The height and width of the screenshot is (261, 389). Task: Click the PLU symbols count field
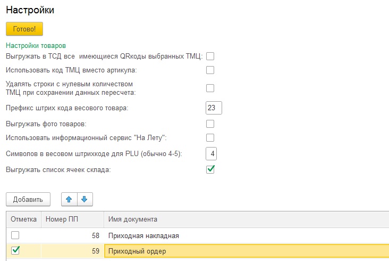tap(212, 154)
